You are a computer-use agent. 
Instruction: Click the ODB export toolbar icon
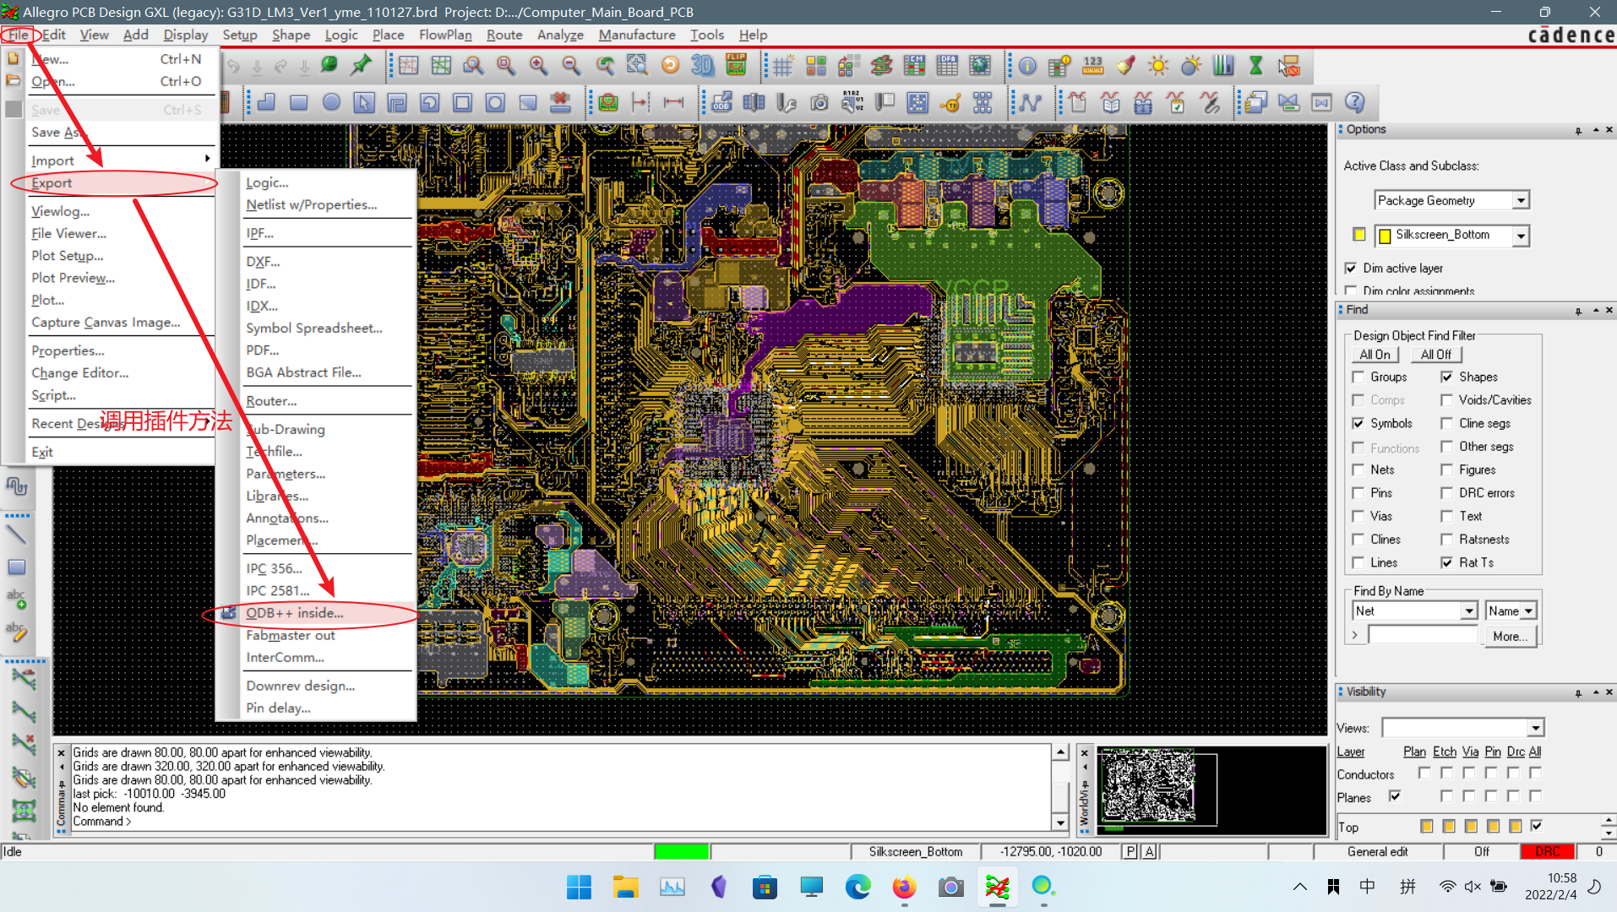pyautogui.click(x=721, y=103)
